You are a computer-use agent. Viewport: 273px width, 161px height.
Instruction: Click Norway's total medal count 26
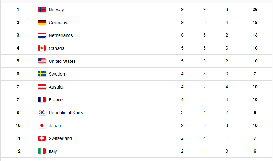(255, 9)
